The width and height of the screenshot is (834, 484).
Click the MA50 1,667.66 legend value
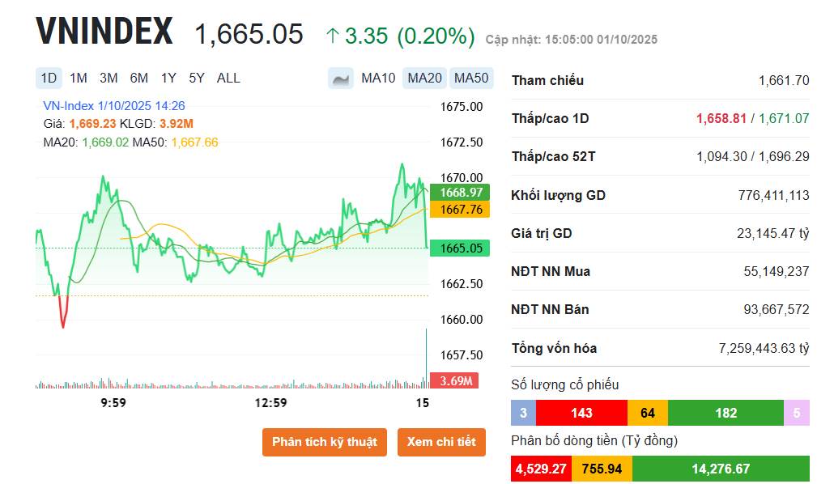194,142
